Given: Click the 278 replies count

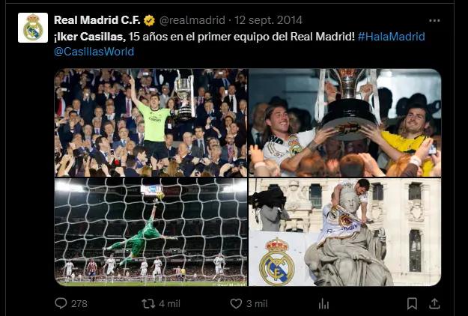Looking at the screenshot, I should tap(79, 304).
